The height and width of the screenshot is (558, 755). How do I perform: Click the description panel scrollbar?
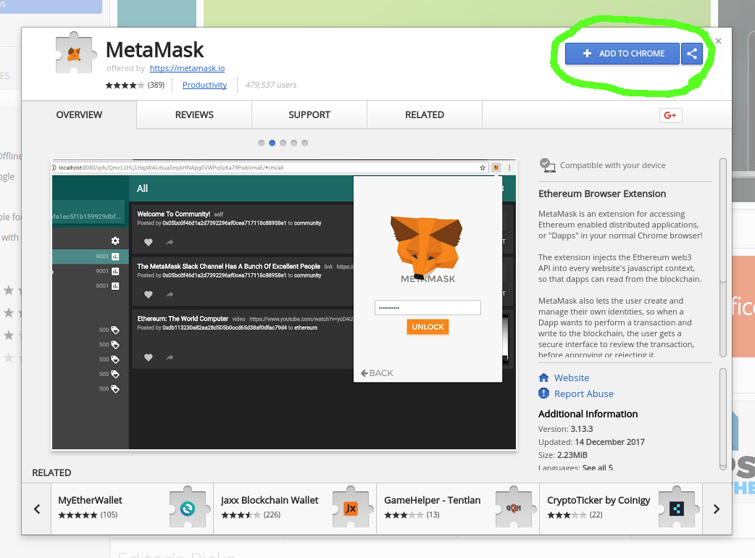[722, 257]
